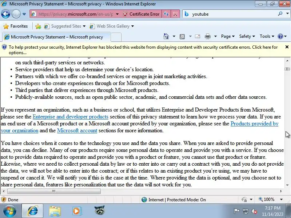The image size is (291, 218).
Task: Click the Bing logo in search box
Action: (x=187, y=14)
